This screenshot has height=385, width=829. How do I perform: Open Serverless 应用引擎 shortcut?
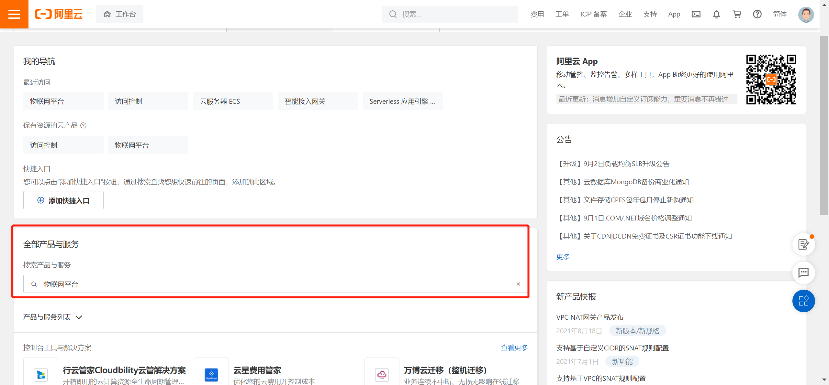pyautogui.click(x=403, y=101)
